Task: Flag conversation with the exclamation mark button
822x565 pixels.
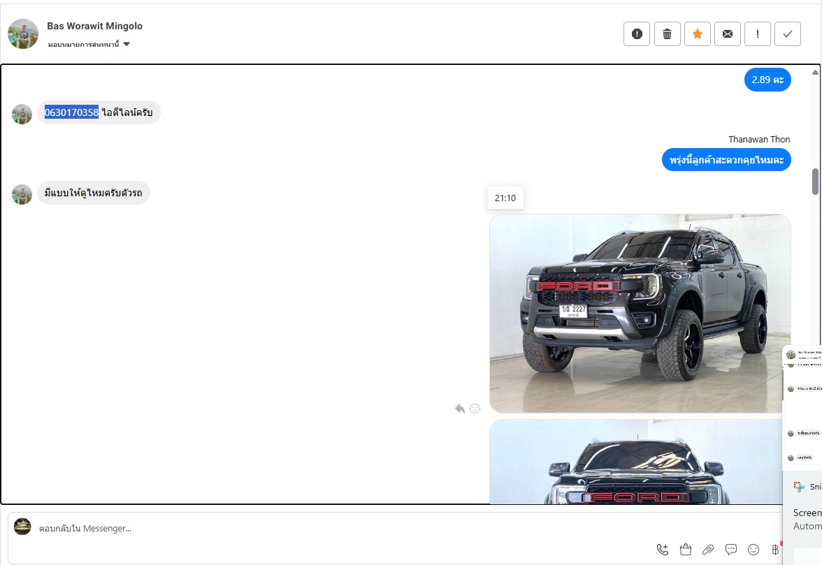Action: coord(758,34)
